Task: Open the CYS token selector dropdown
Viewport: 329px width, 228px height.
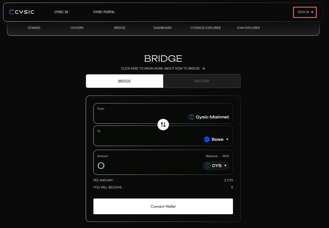Action: 225,166
